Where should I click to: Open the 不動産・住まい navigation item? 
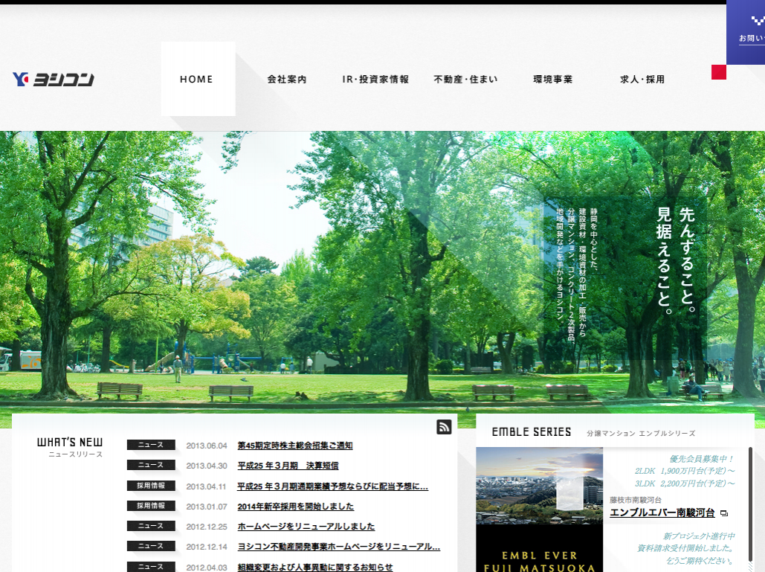(x=465, y=80)
